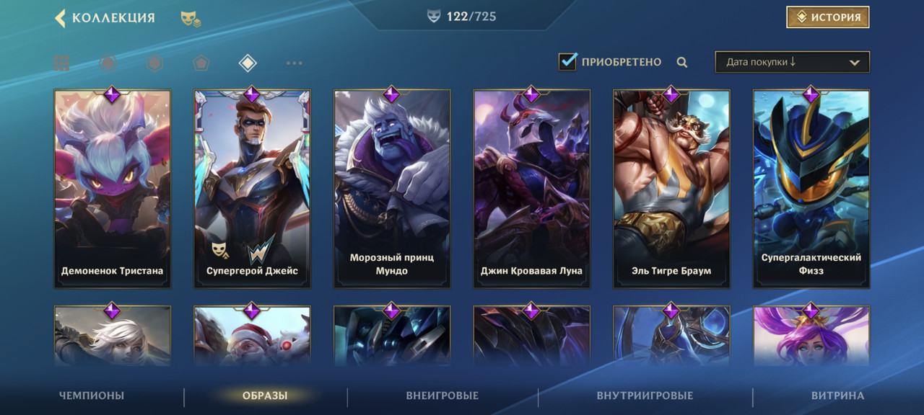Uncheck the Приобретено checkbox
Viewport: 924px width, 415px height.
pos(567,61)
